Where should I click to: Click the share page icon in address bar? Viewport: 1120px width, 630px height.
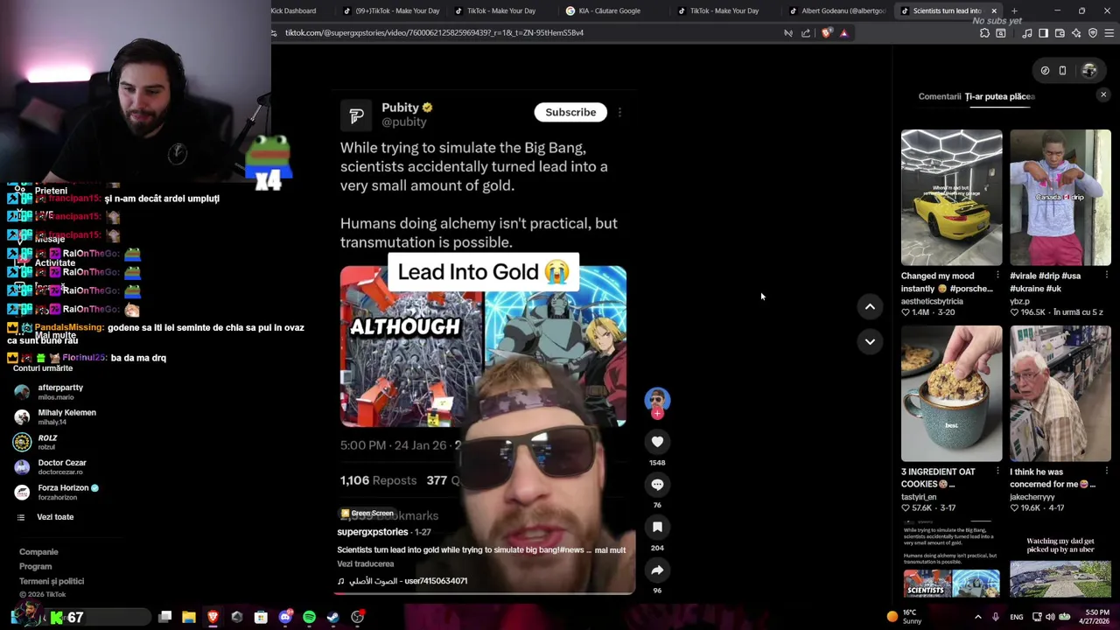pos(806,33)
